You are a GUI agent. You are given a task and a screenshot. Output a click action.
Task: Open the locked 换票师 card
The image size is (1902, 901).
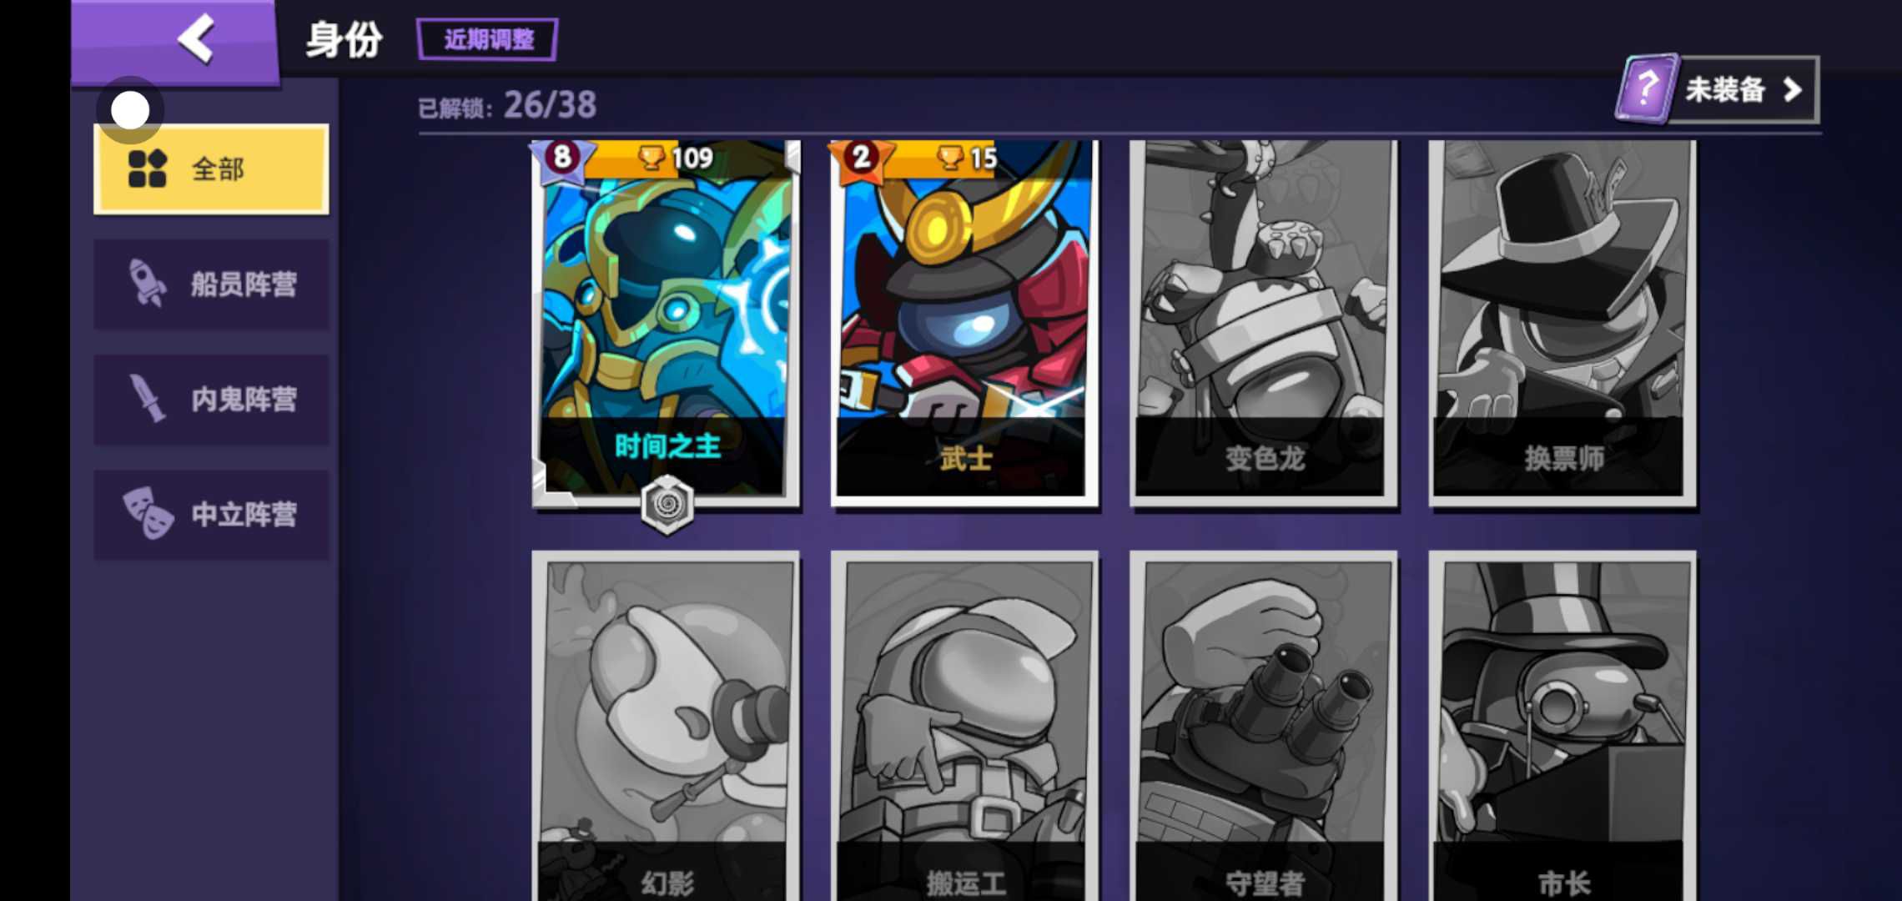[x=1562, y=324]
